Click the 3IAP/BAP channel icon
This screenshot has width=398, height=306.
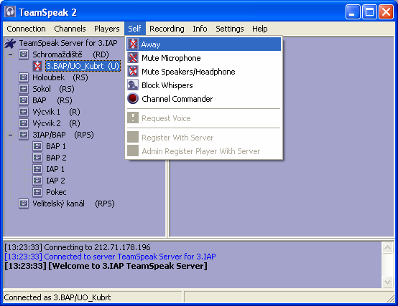(x=24, y=135)
